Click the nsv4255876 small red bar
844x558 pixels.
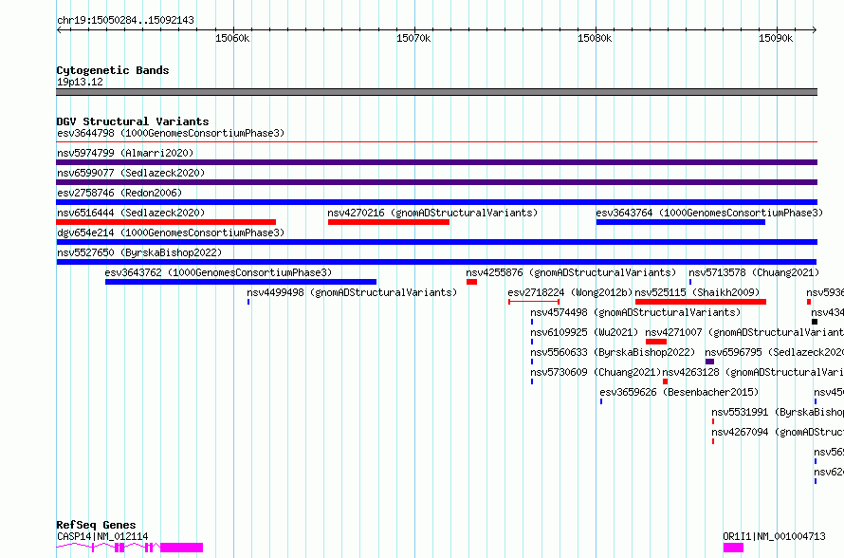471,282
